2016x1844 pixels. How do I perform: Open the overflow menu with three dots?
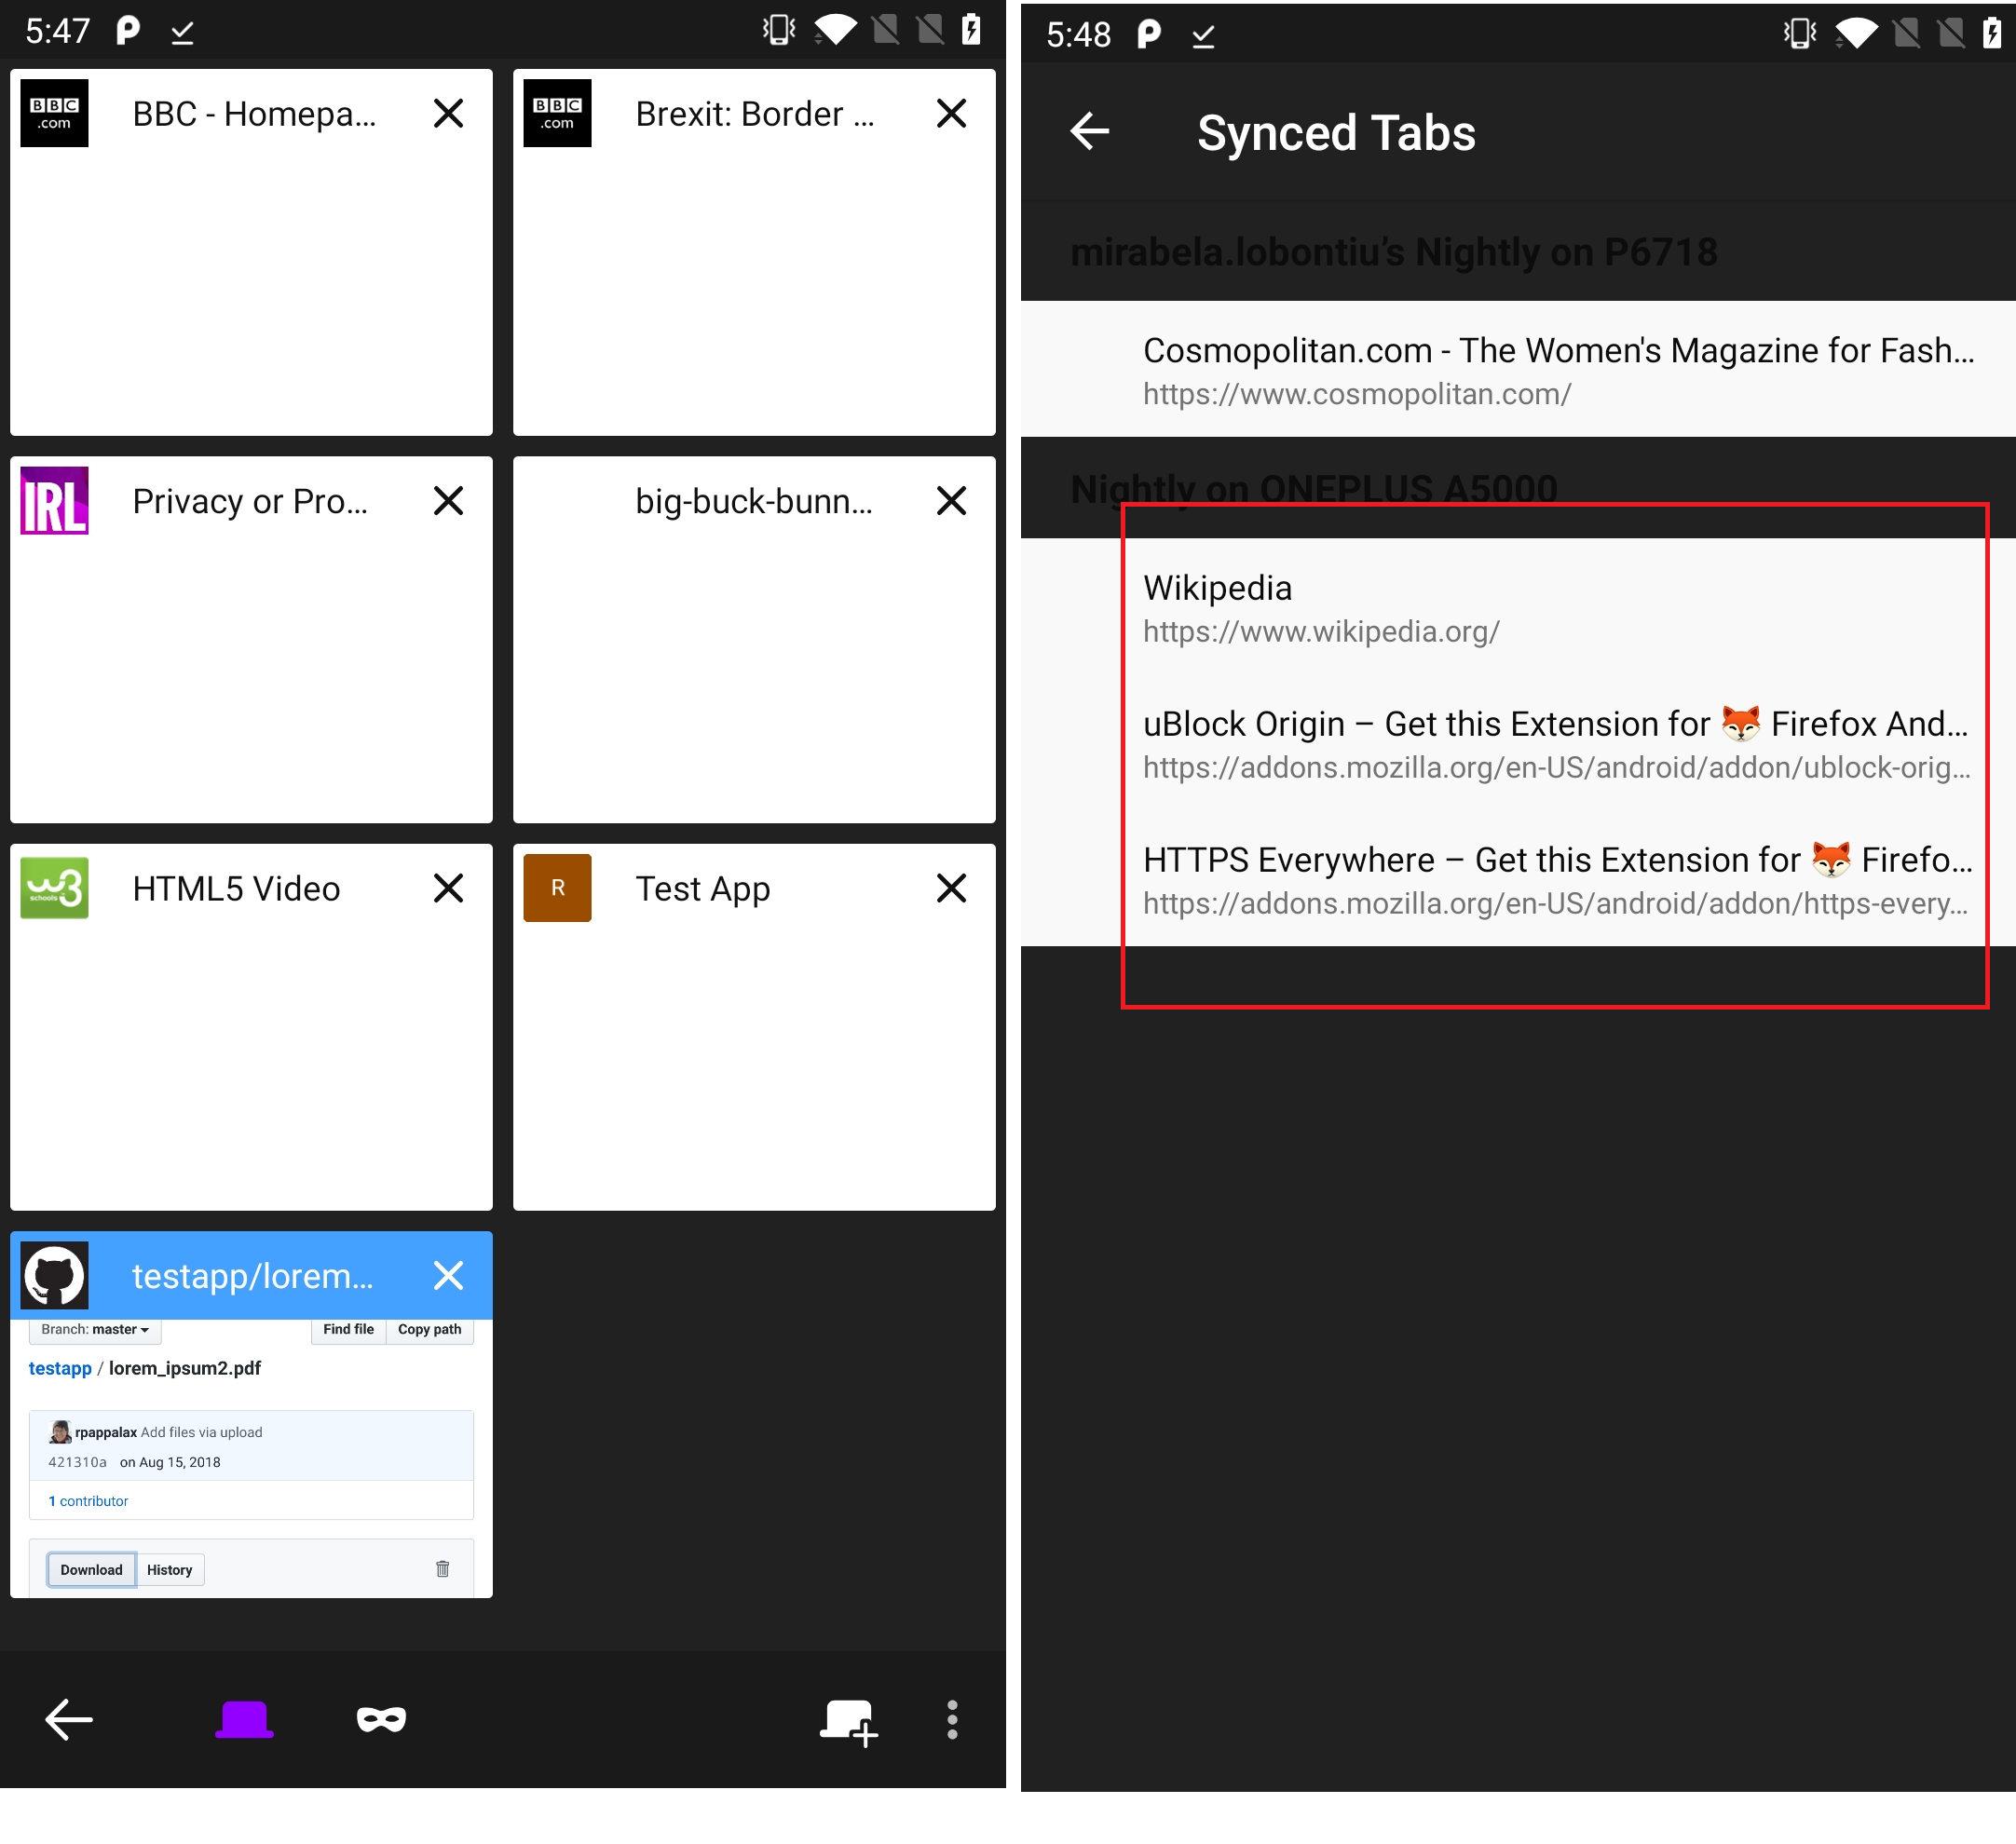tap(952, 1719)
